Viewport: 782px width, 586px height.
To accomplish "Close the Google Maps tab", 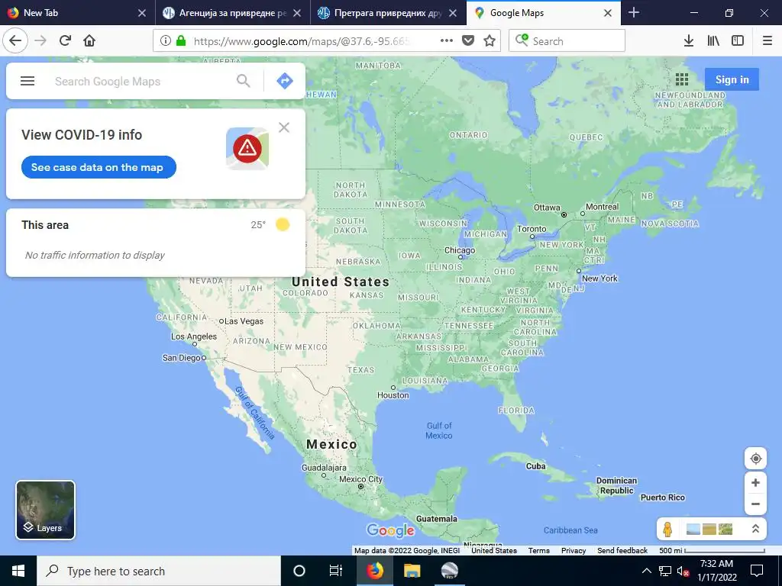I will (608, 13).
